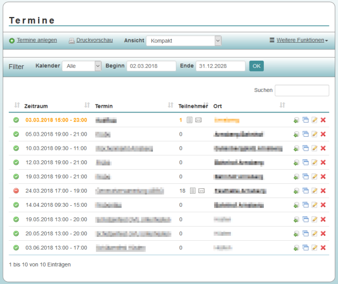Click into the Suchen search field
Image resolution: width=338 pixels, height=284 pixels.
tap(301, 90)
